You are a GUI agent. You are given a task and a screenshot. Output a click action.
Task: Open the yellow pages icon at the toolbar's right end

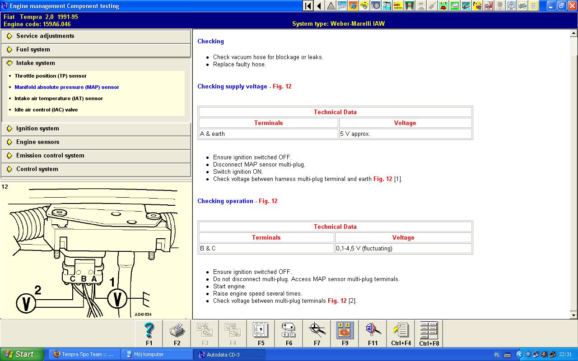coord(533,6)
